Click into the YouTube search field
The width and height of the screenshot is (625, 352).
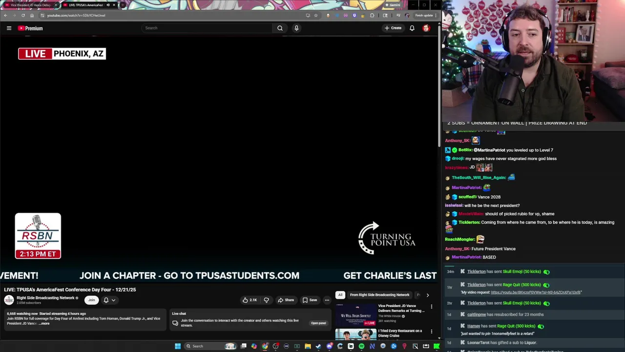click(x=207, y=28)
